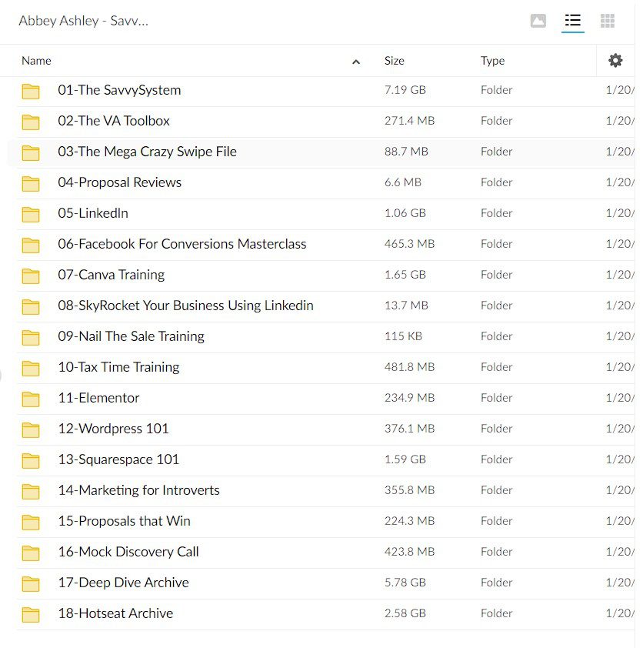Click the 1.06 GB size value
The height and width of the screenshot is (648, 643).
(x=405, y=213)
